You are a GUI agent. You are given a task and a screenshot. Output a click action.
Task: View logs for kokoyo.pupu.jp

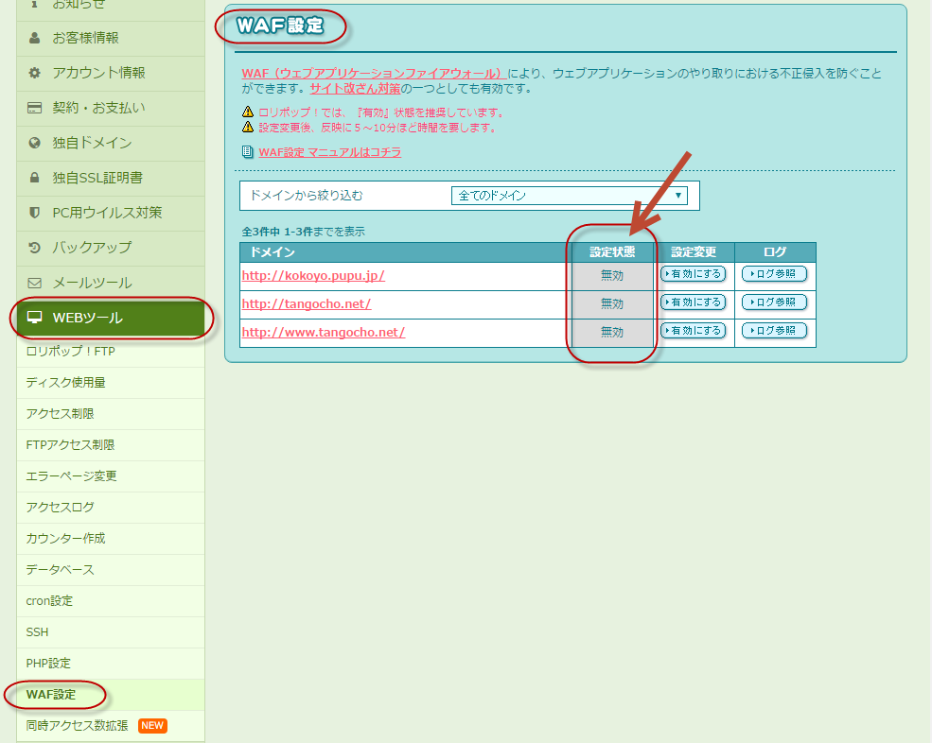coord(775,274)
